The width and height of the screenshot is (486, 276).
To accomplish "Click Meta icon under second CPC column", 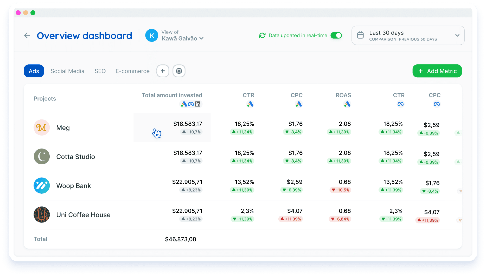I will [x=437, y=104].
